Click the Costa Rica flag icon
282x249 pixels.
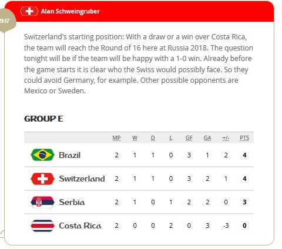coord(42,226)
